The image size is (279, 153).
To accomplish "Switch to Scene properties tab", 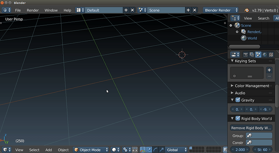I will pos(258,55).
